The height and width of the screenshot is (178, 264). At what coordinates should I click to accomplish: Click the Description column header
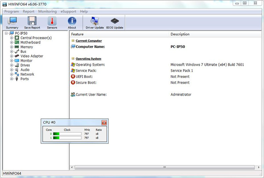tap(180, 34)
